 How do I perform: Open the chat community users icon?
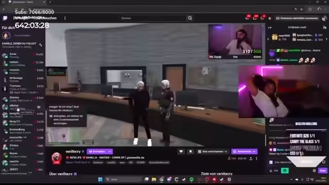[x=324, y=27]
